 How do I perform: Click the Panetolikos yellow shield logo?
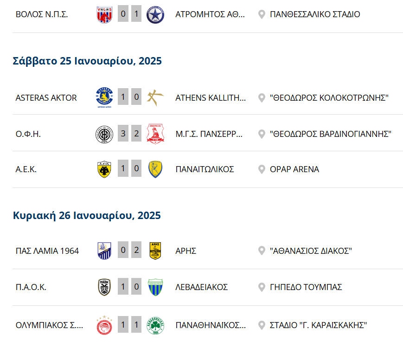tap(155, 169)
